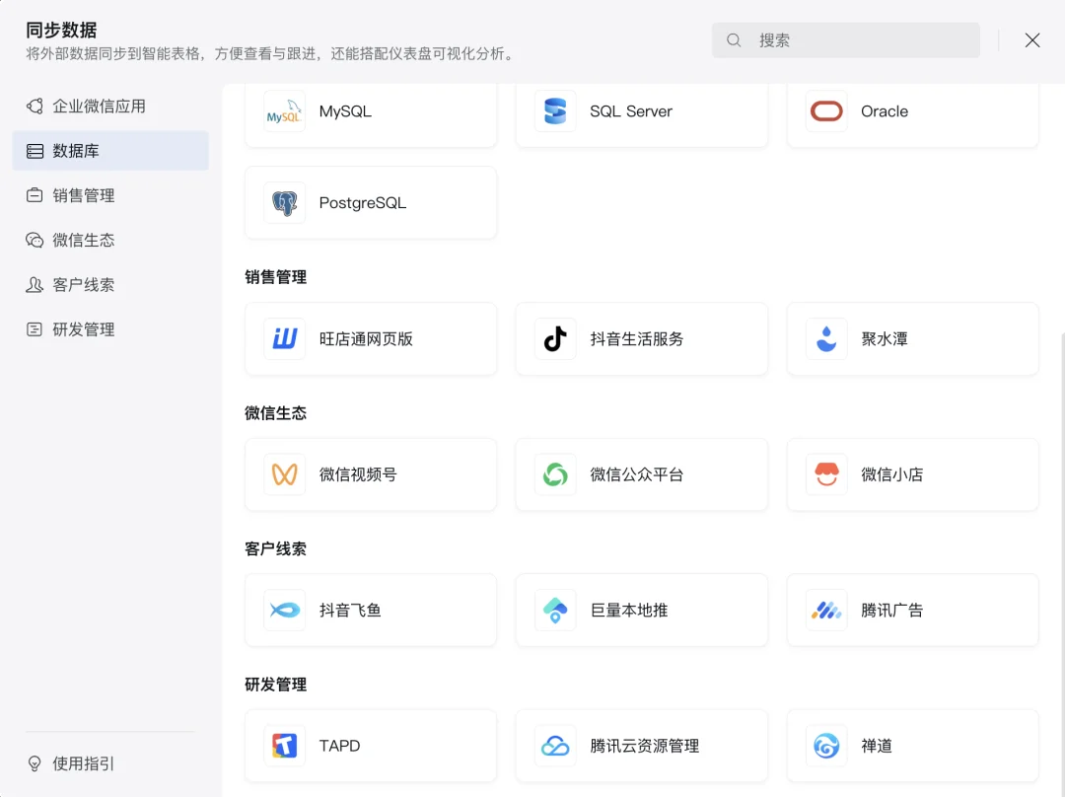Click the 客户线索 section heading

click(x=276, y=549)
